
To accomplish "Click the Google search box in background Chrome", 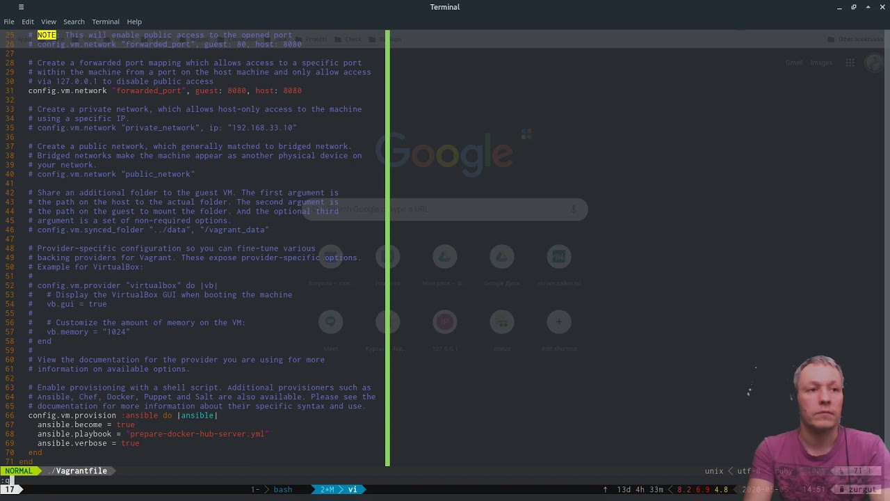I will pyautogui.click(x=445, y=209).
